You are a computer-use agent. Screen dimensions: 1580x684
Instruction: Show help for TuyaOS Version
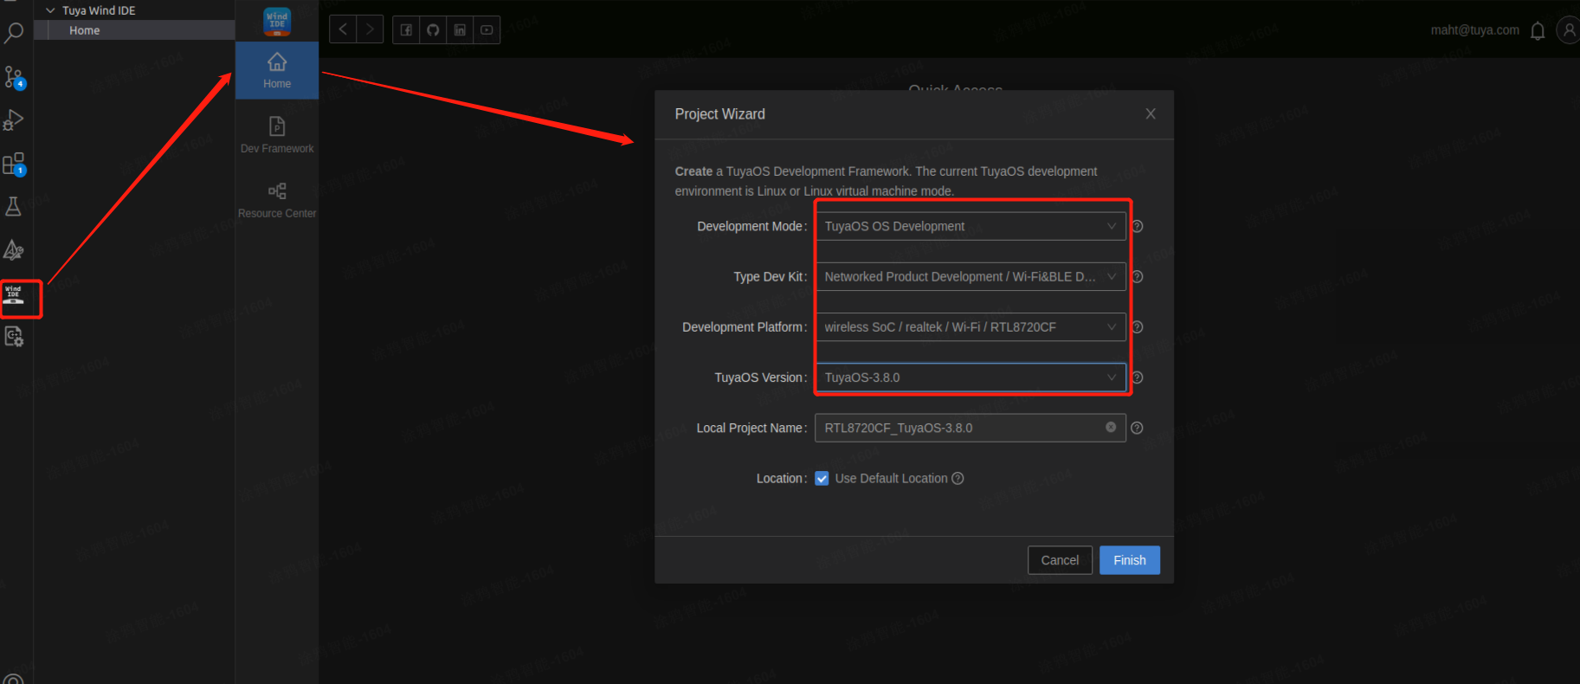click(1138, 377)
